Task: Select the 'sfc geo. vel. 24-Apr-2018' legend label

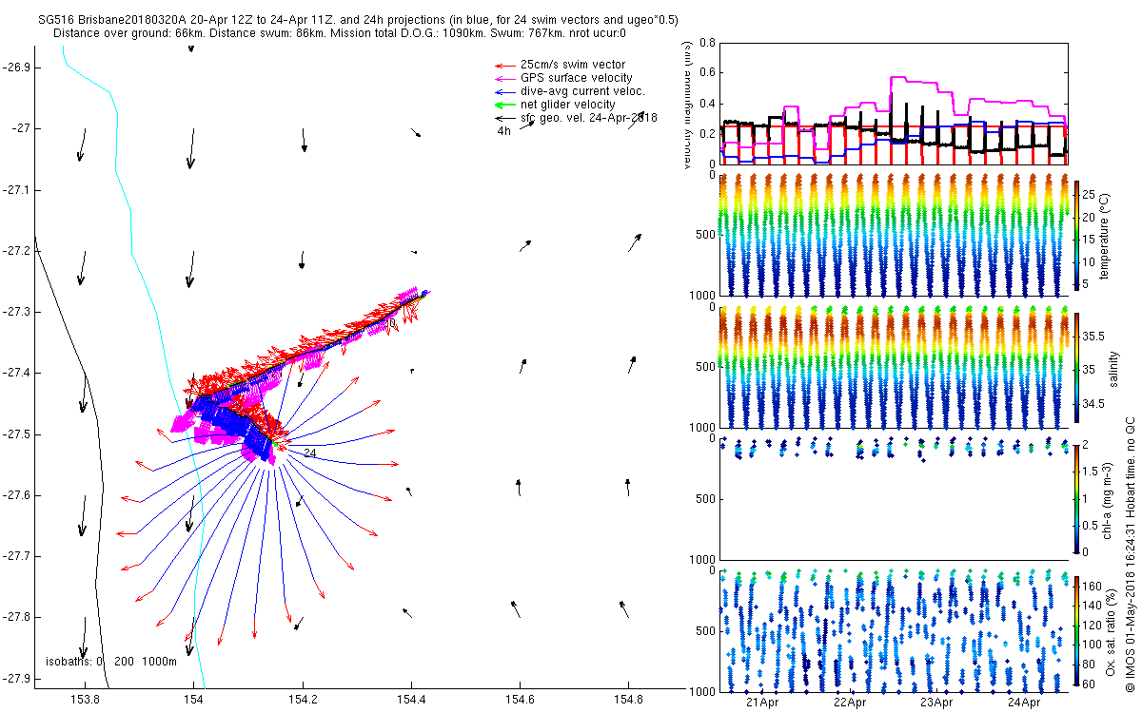Action: pyautogui.click(x=588, y=118)
